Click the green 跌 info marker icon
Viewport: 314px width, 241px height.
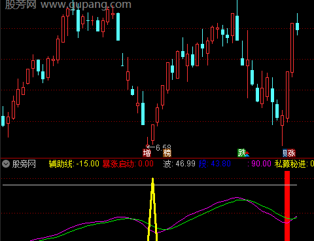[241, 153]
